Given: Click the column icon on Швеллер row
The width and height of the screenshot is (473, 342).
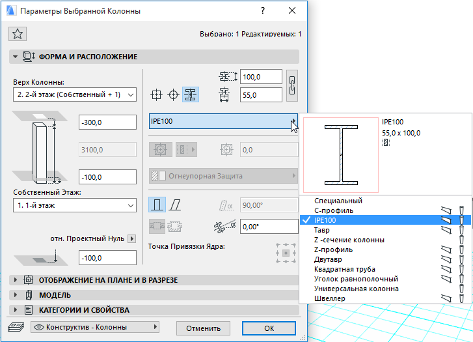Looking at the screenshot, I should [461, 298].
